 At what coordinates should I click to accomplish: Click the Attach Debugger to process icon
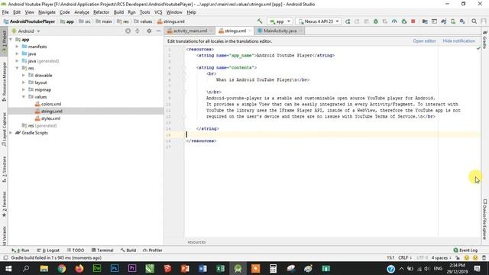tap(404, 21)
